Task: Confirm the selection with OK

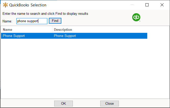Action: coord(63,103)
